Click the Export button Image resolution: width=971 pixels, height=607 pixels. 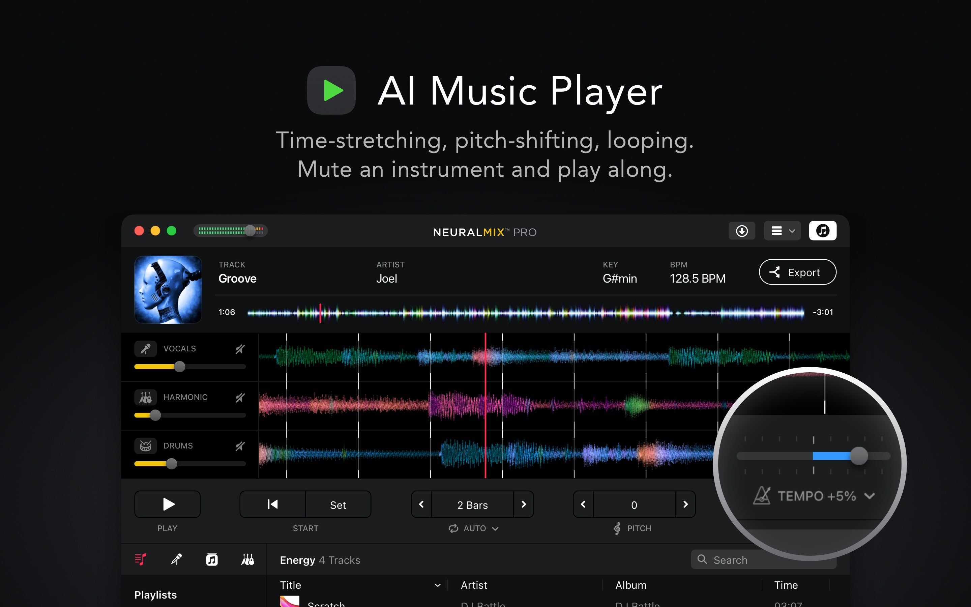pos(797,272)
